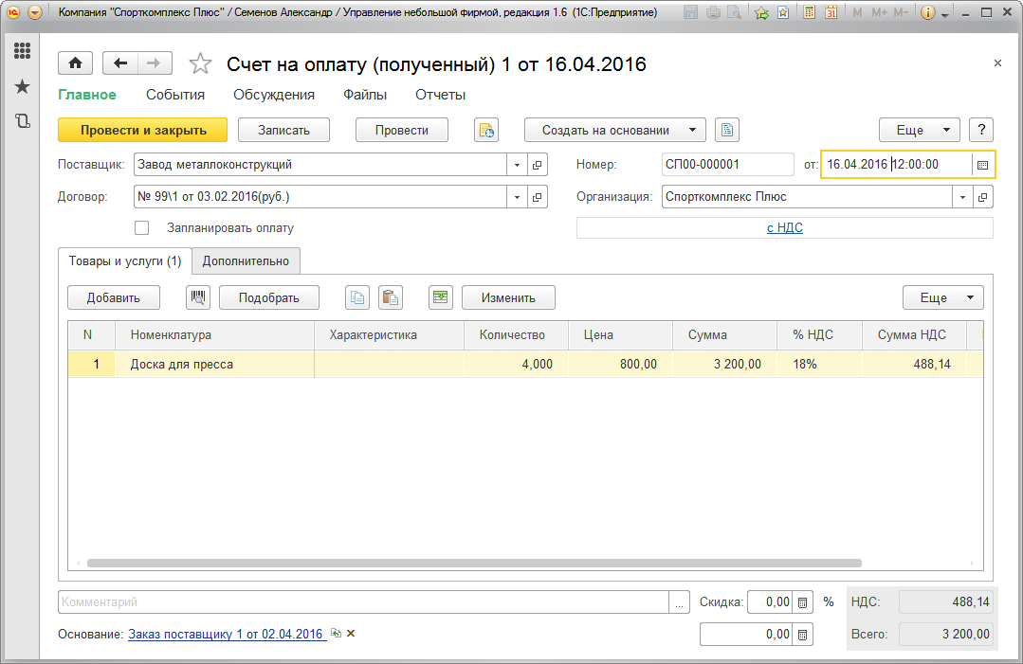Open the Заказ поставщику 1 link
Image resolution: width=1023 pixels, height=664 pixels.
226,634
